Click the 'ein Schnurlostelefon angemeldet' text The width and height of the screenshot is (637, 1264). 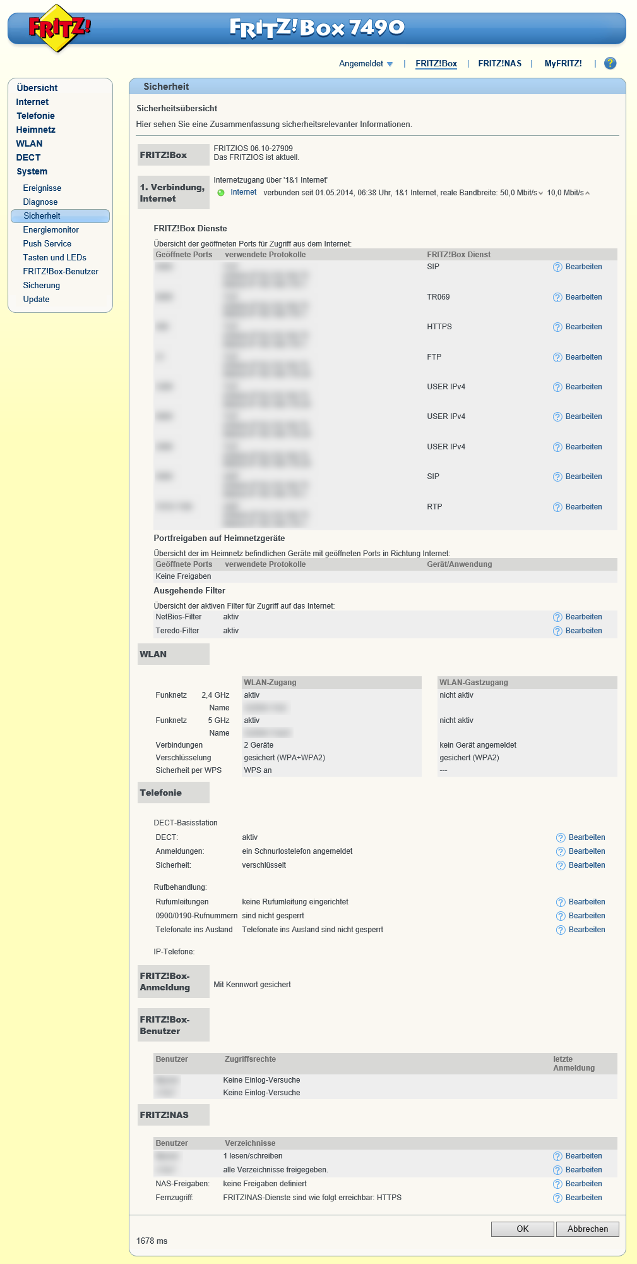pos(297,851)
